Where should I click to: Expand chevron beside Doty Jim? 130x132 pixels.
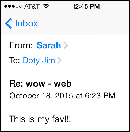coord(60,60)
